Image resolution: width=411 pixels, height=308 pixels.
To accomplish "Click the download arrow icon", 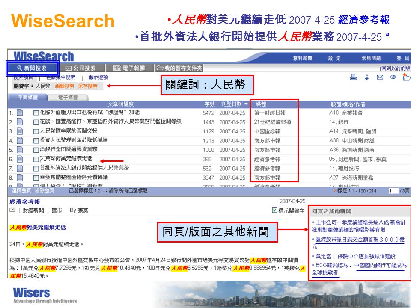I will point(367,77).
